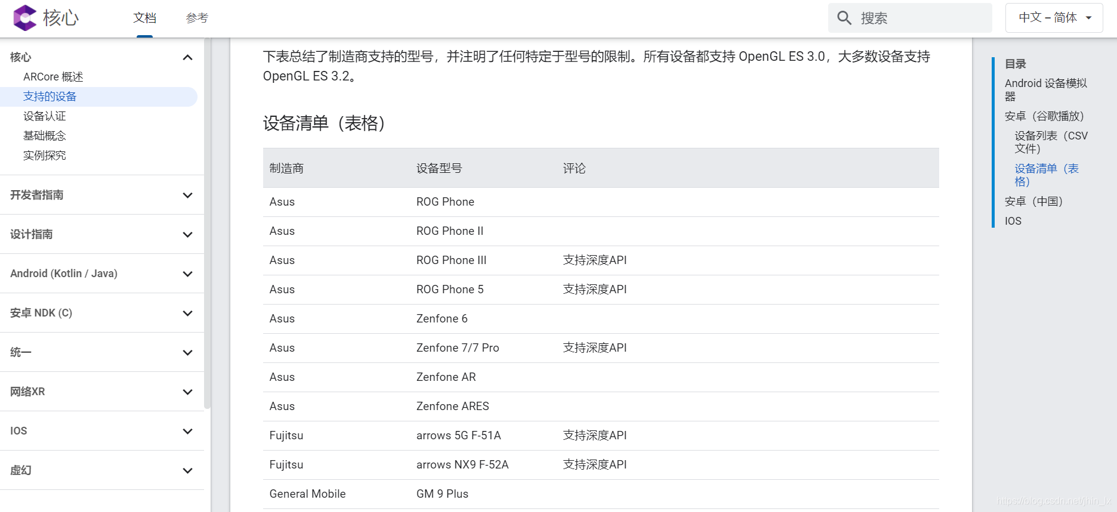Jump to 设备列表（CSV 文件）in contents
The width and height of the screenshot is (1117, 512).
tap(1051, 142)
